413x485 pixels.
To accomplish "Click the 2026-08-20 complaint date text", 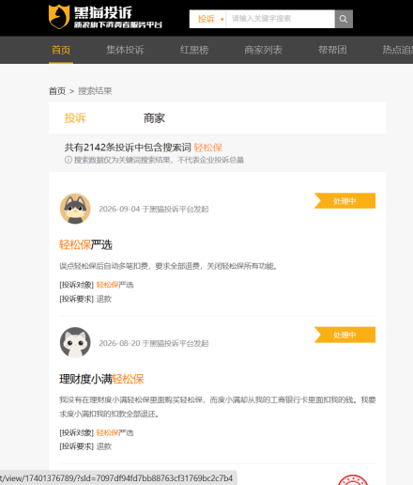I will pos(154,343).
